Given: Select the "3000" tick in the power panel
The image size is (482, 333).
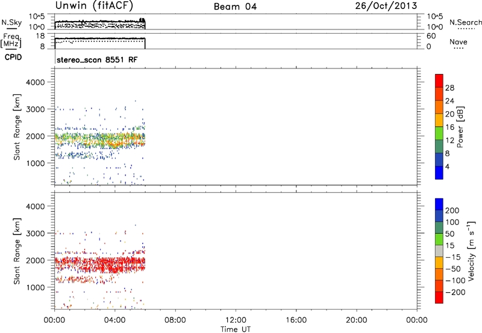Looking at the screenshot, I should coord(36,109).
